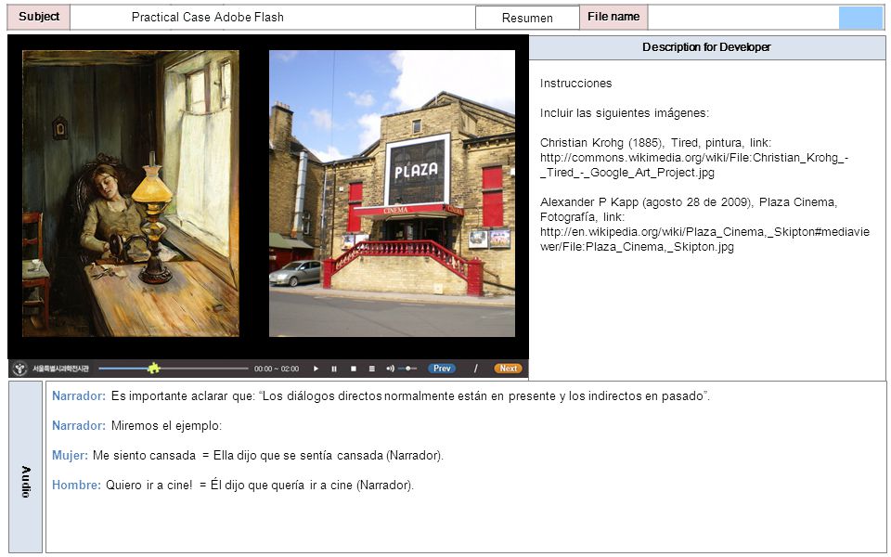Click the empty File name field
The height and width of the screenshot is (557, 891).
click(x=743, y=17)
